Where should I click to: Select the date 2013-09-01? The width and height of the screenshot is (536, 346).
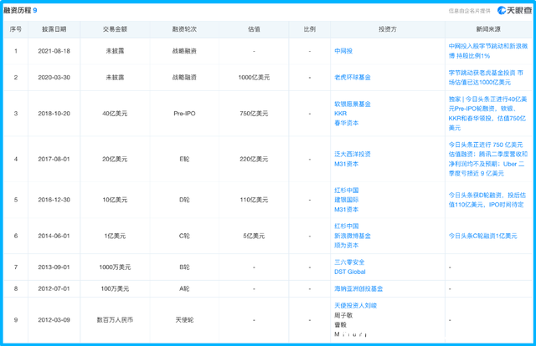pyautogui.click(x=54, y=267)
